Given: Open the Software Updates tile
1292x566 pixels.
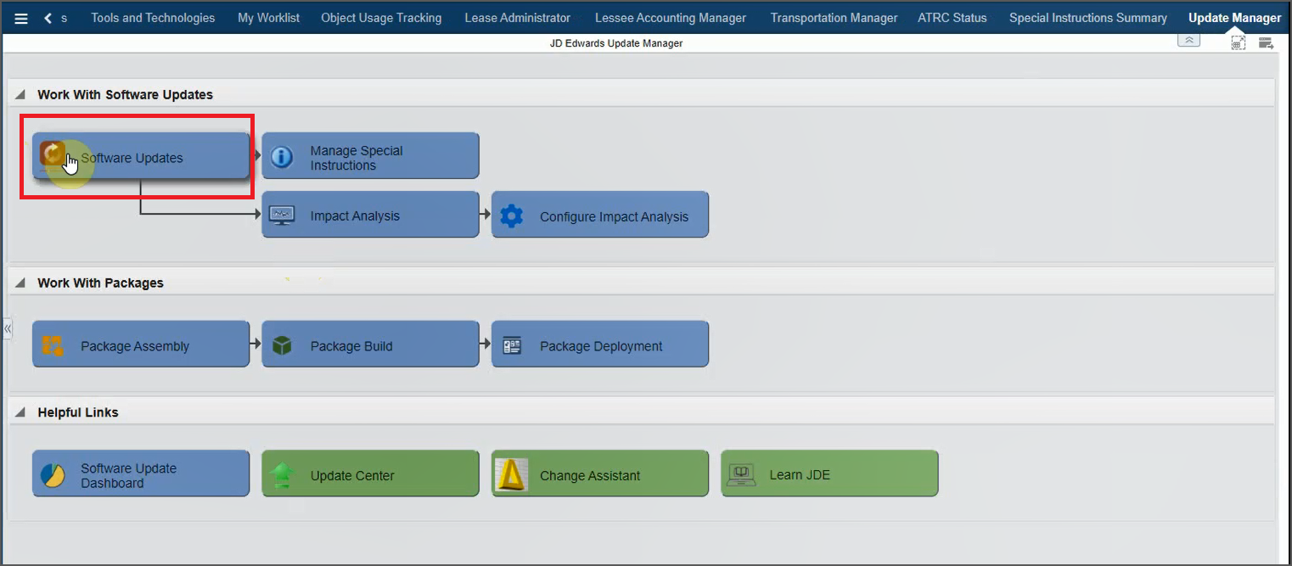Looking at the screenshot, I should pos(141,155).
